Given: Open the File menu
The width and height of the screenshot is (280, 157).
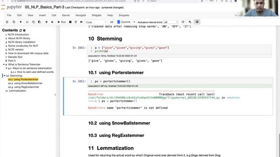Looking at the screenshot, I should pos(9,15).
